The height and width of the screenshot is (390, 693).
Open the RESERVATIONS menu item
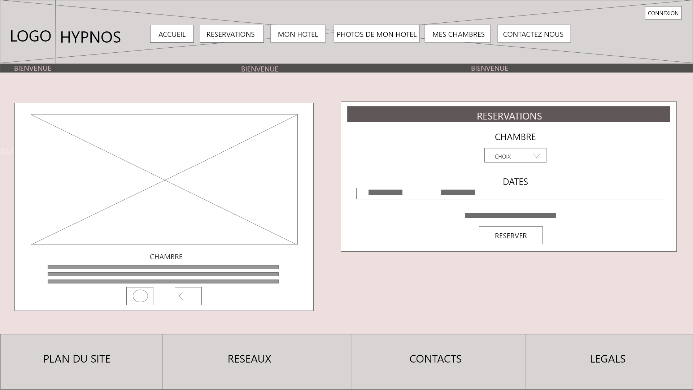pos(231,34)
